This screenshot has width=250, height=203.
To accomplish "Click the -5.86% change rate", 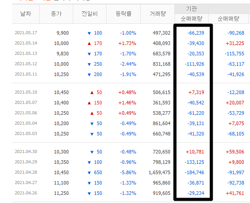I will tap(128, 172).
